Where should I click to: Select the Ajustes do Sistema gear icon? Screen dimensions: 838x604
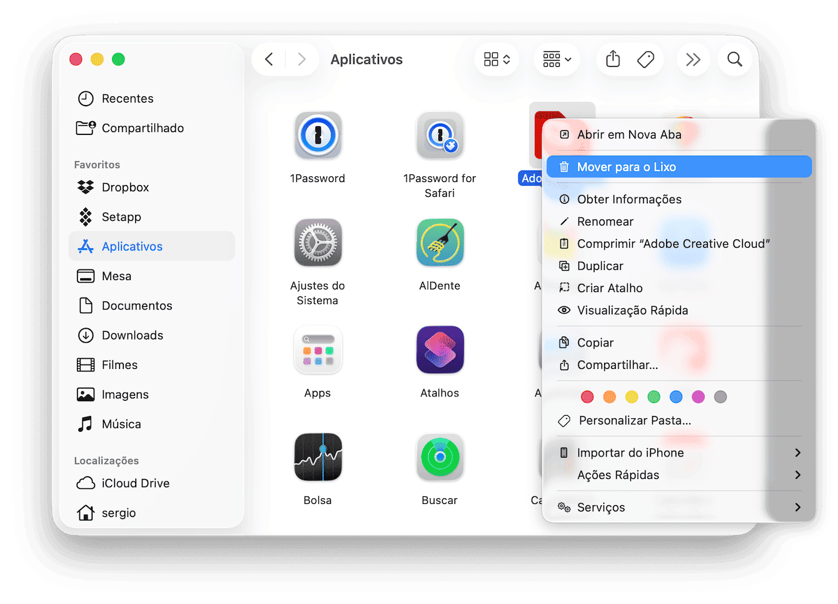coord(318,243)
